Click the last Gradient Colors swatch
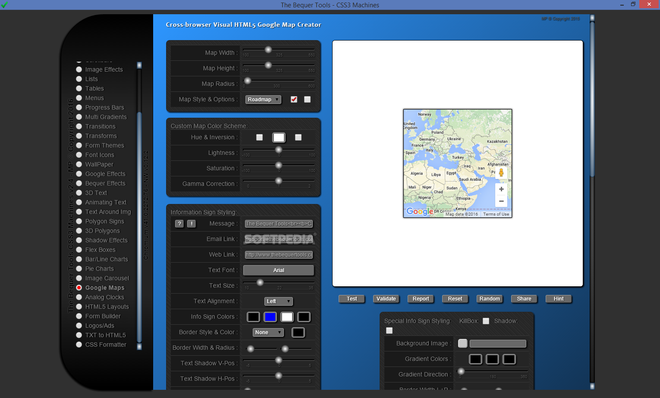Image resolution: width=660 pixels, height=398 pixels. (509, 359)
